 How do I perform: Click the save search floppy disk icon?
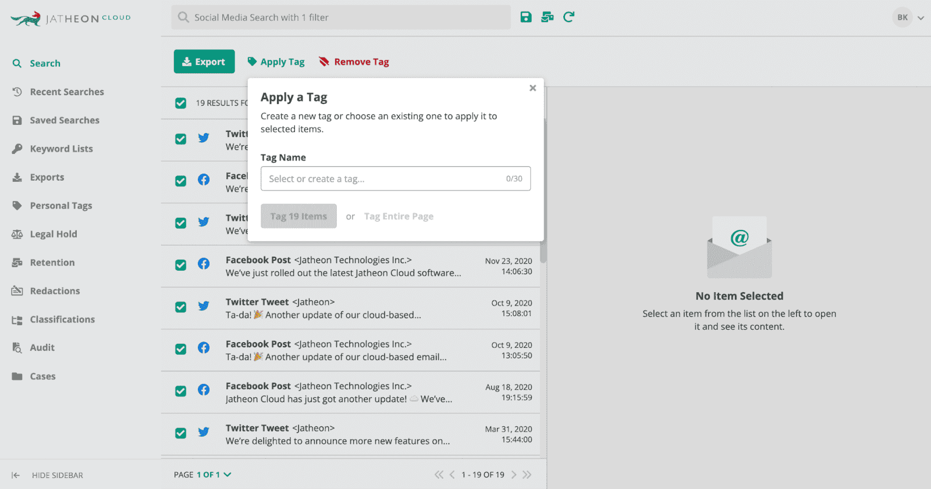coord(526,17)
